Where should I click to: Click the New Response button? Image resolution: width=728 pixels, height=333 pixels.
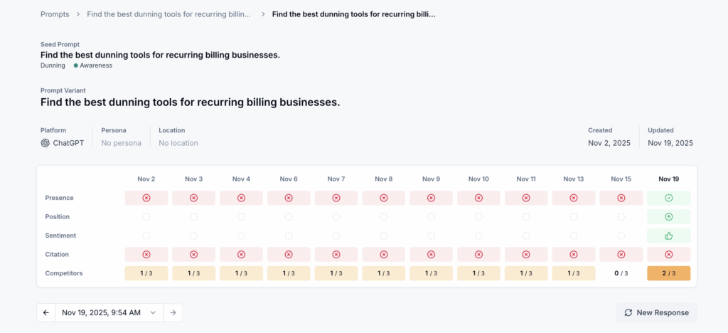(x=656, y=312)
